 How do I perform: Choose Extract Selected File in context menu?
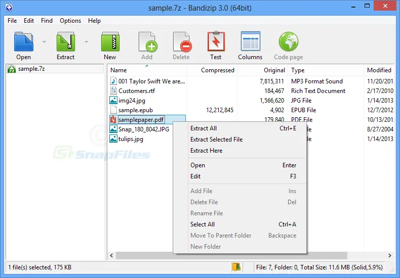coord(240,140)
